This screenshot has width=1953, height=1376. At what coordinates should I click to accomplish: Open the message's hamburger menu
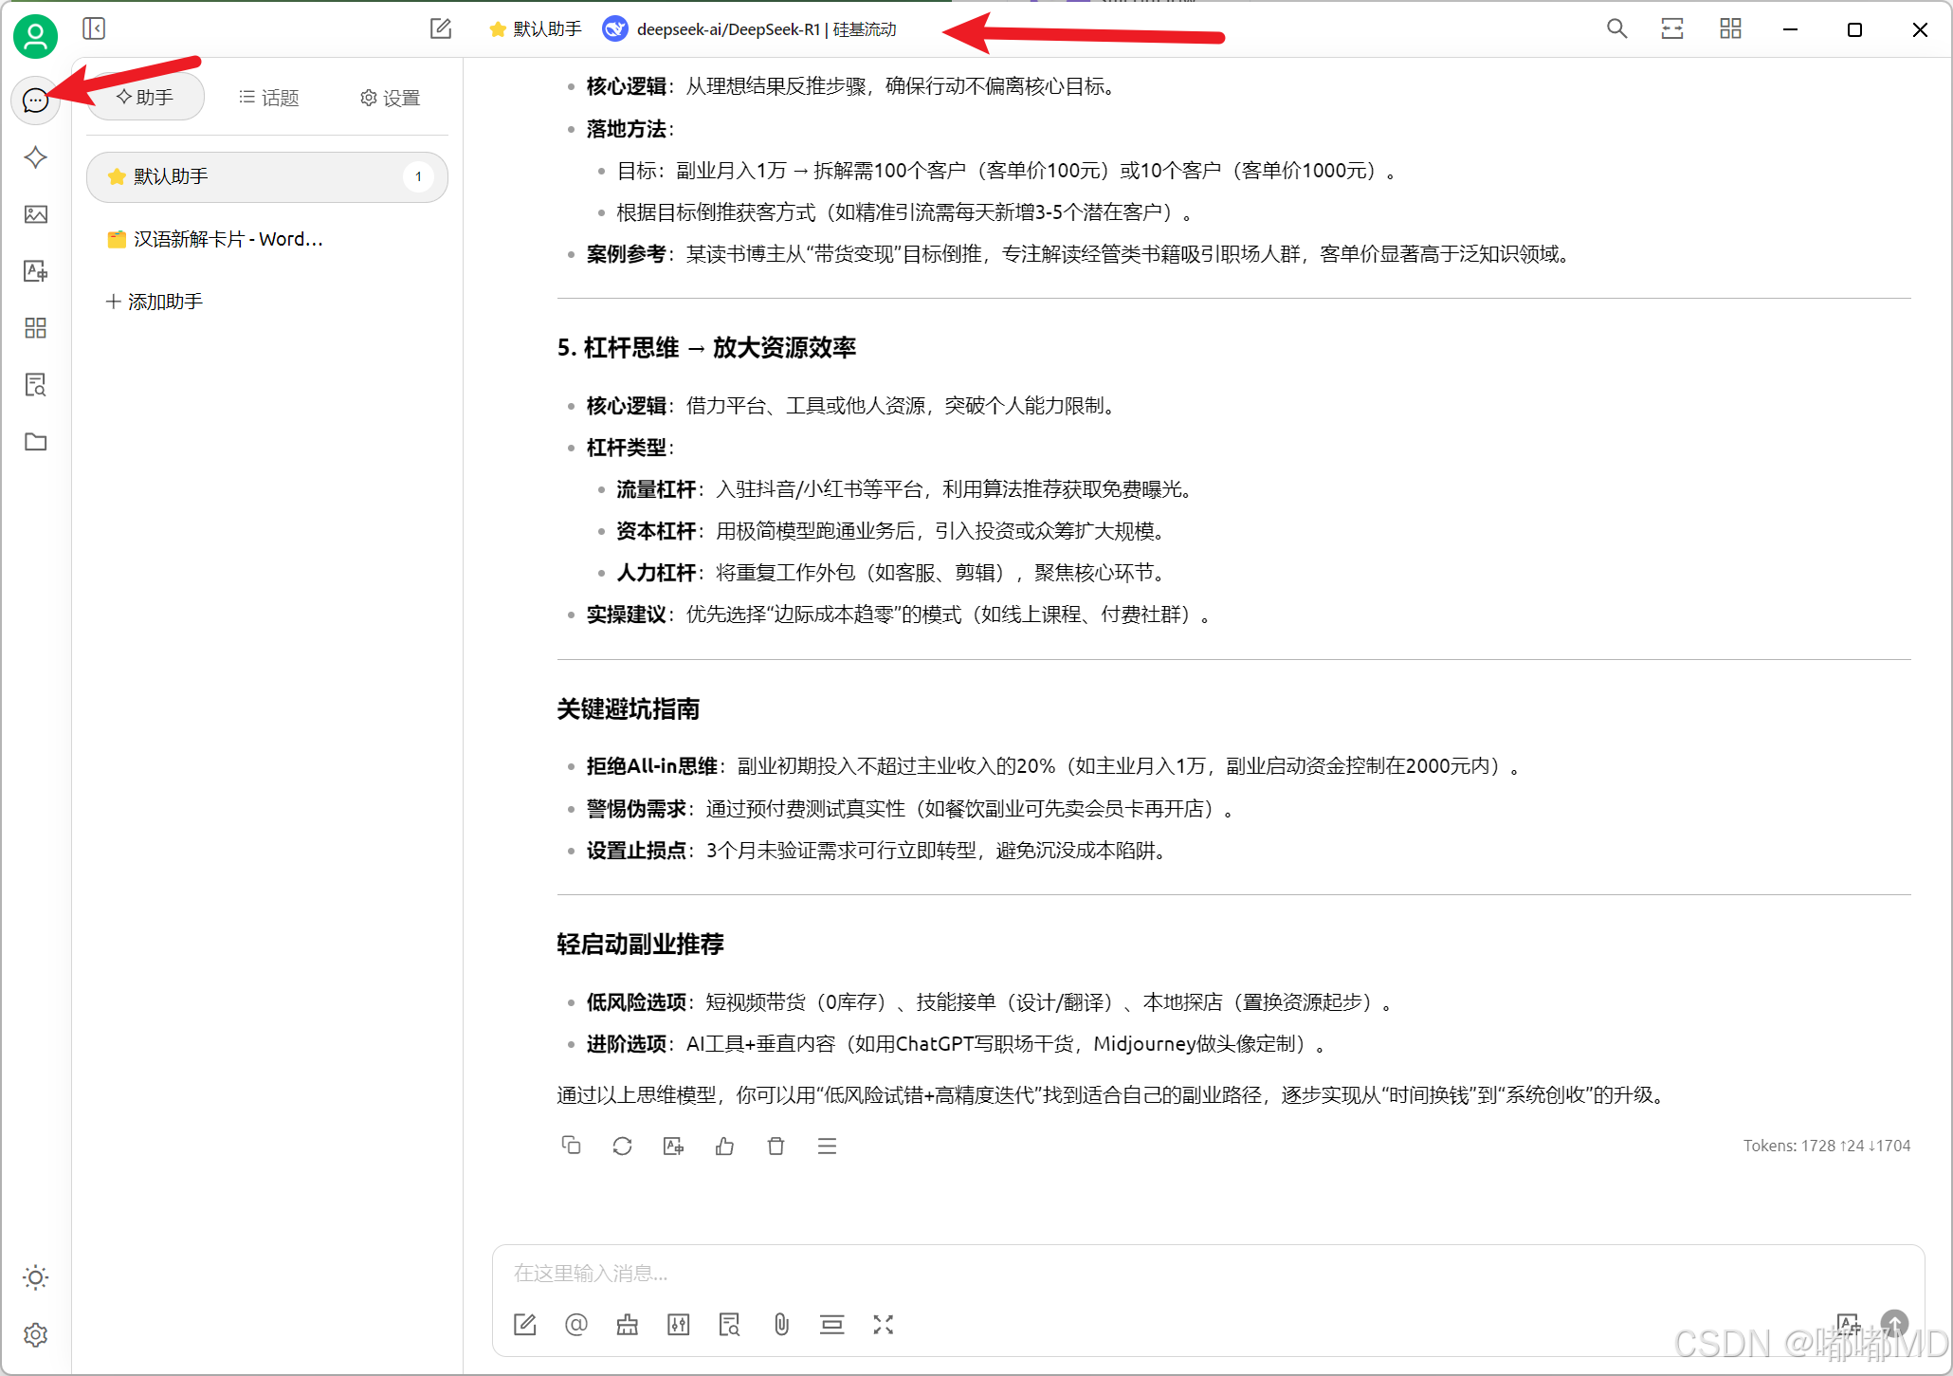827,1146
